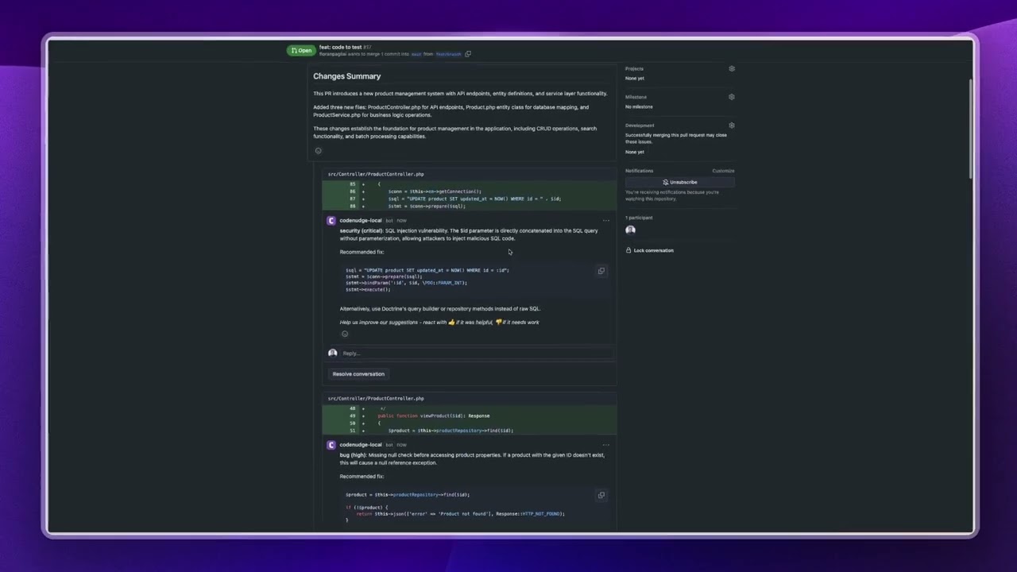Screen dimensions: 1017x572
Task: Copy the head branch name icon
Action: 468,54
